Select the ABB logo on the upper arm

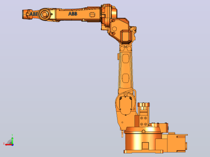tap(73, 14)
